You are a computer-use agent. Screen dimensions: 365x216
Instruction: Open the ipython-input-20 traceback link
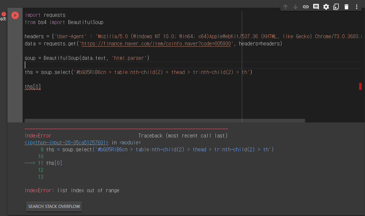coord(66,143)
